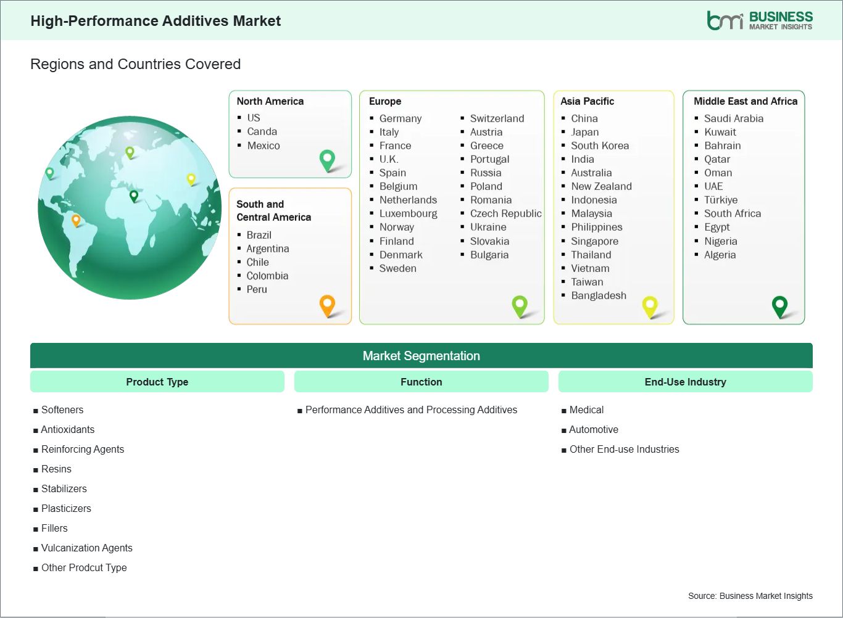Click the bmi logo icon
Image resolution: width=843 pixels, height=618 pixels.
[x=726, y=20]
